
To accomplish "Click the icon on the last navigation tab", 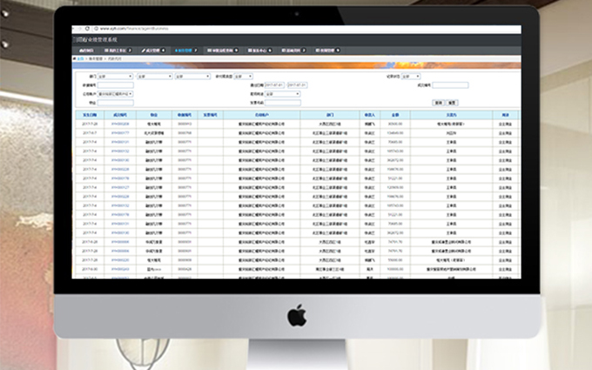I will pyautogui.click(x=318, y=50).
